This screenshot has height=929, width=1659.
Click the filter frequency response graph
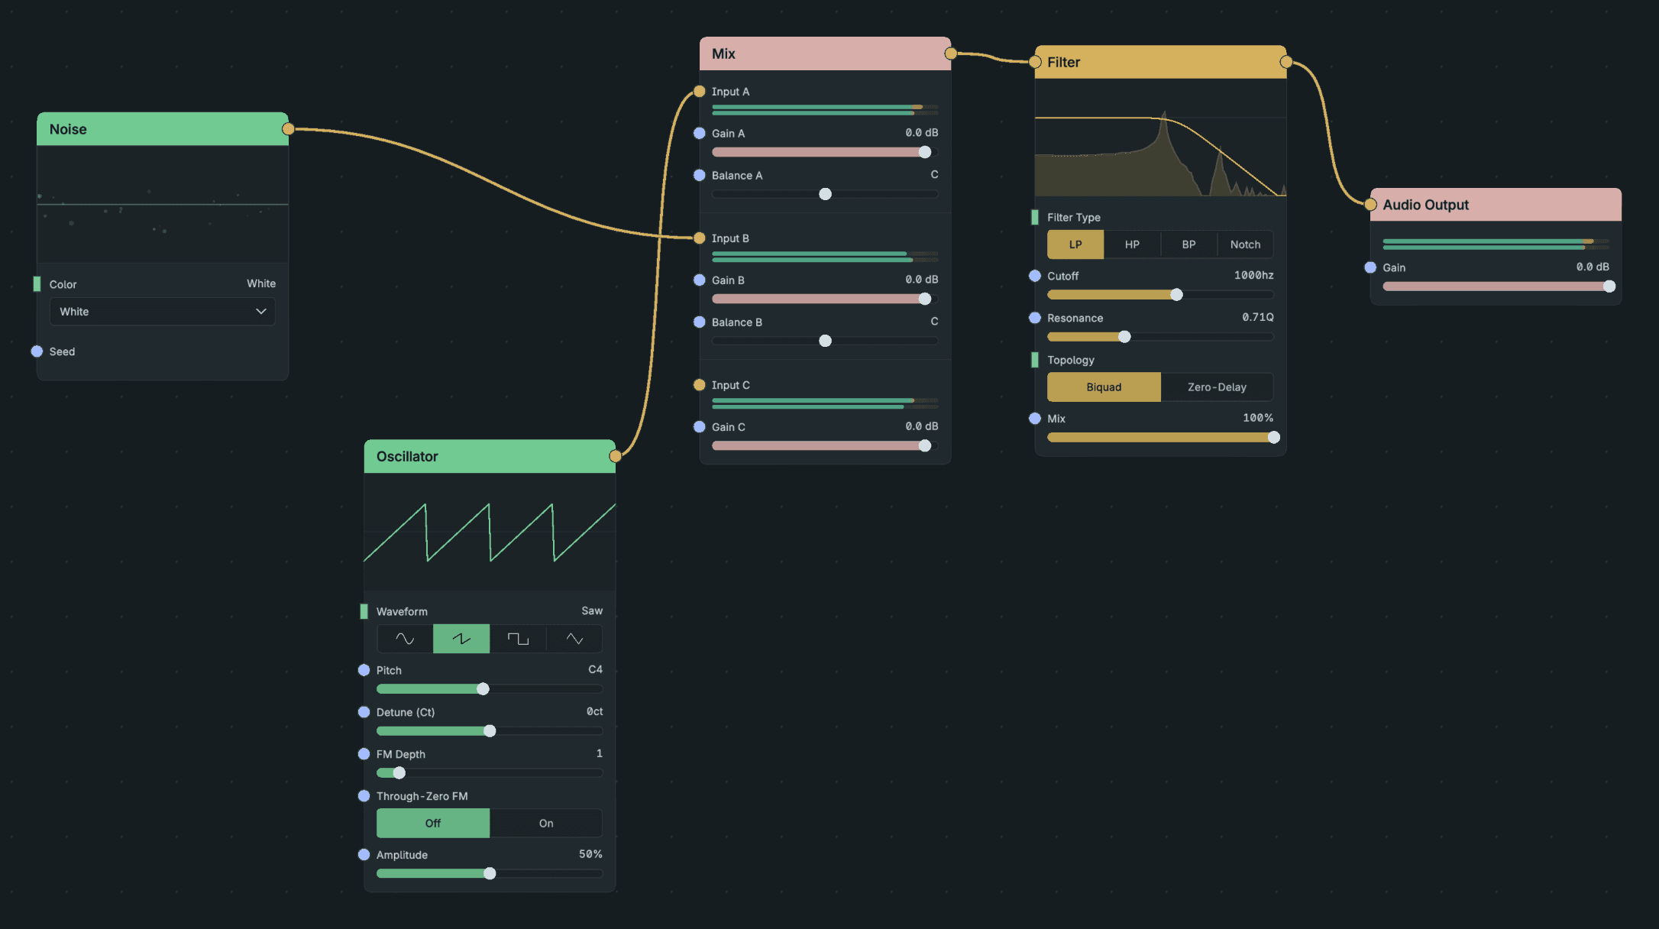click(x=1160, y=138)
